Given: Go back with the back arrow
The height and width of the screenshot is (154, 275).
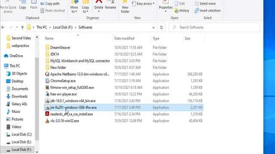Looking at the screenshot, I should coord(3,27).
